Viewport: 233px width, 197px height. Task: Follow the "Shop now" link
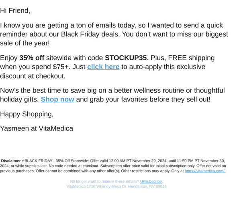(57, 100)
